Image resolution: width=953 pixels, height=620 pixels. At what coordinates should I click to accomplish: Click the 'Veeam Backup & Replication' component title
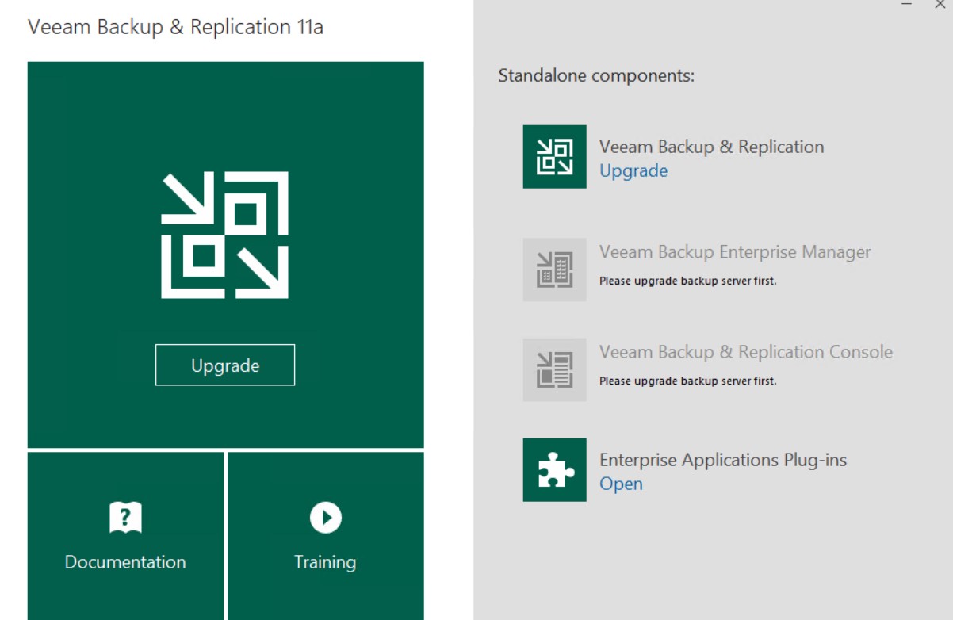pyautogui.click(x=711, y=147)
